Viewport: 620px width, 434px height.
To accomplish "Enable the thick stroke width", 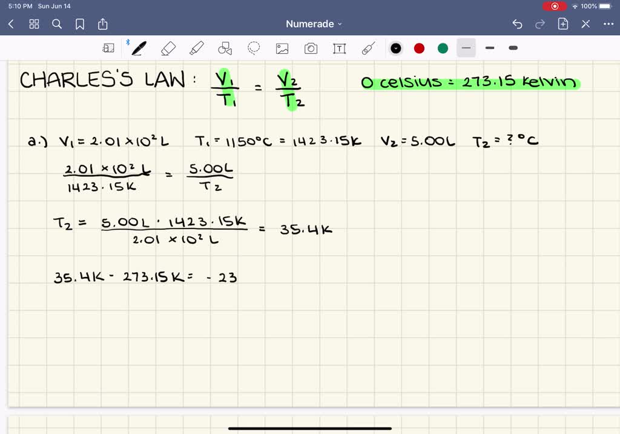I will click(x=513, y=48).
